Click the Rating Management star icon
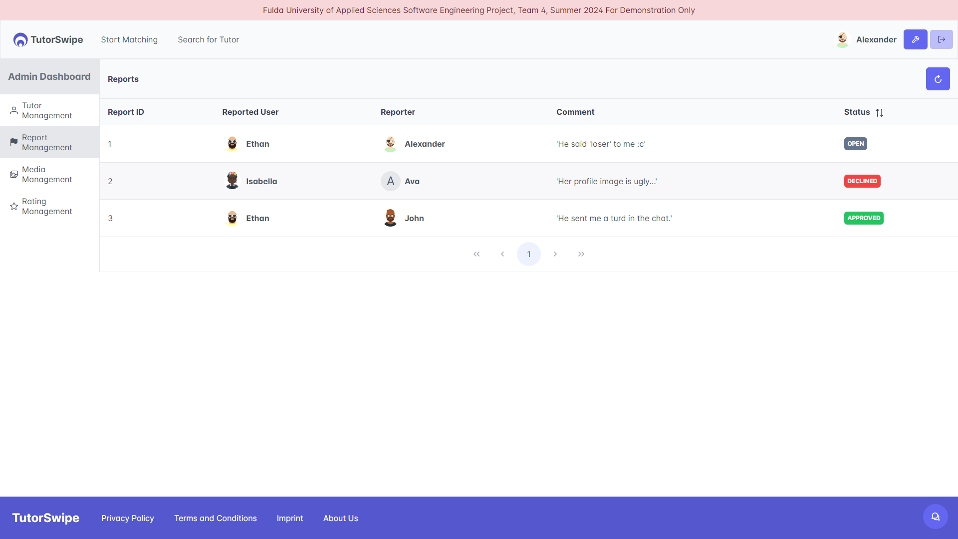The height and width of the screenshot is (539, 958). point(14,206)
